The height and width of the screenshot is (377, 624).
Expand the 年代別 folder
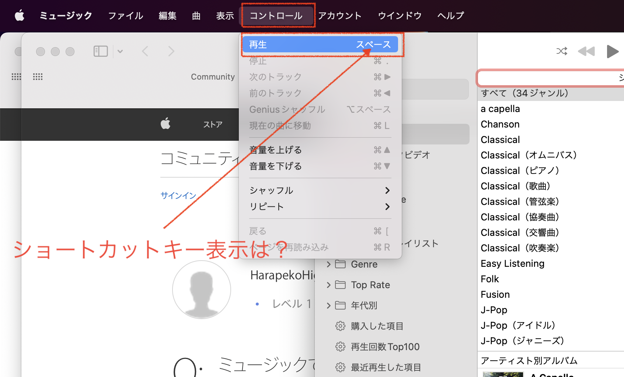click(x=328, y=306)
